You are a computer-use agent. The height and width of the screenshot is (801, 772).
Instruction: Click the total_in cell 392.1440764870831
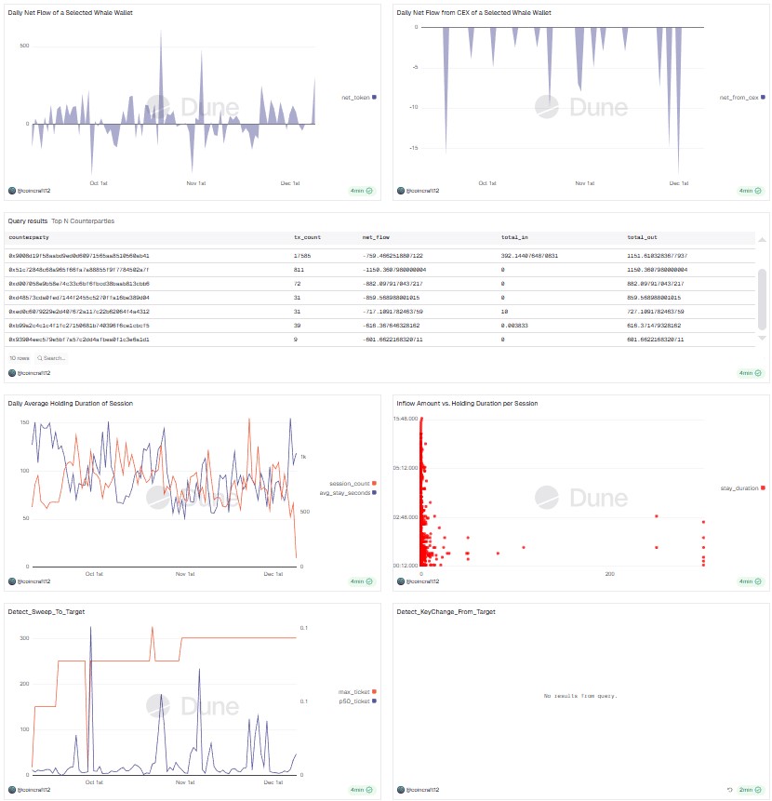[x=529, y=256]
